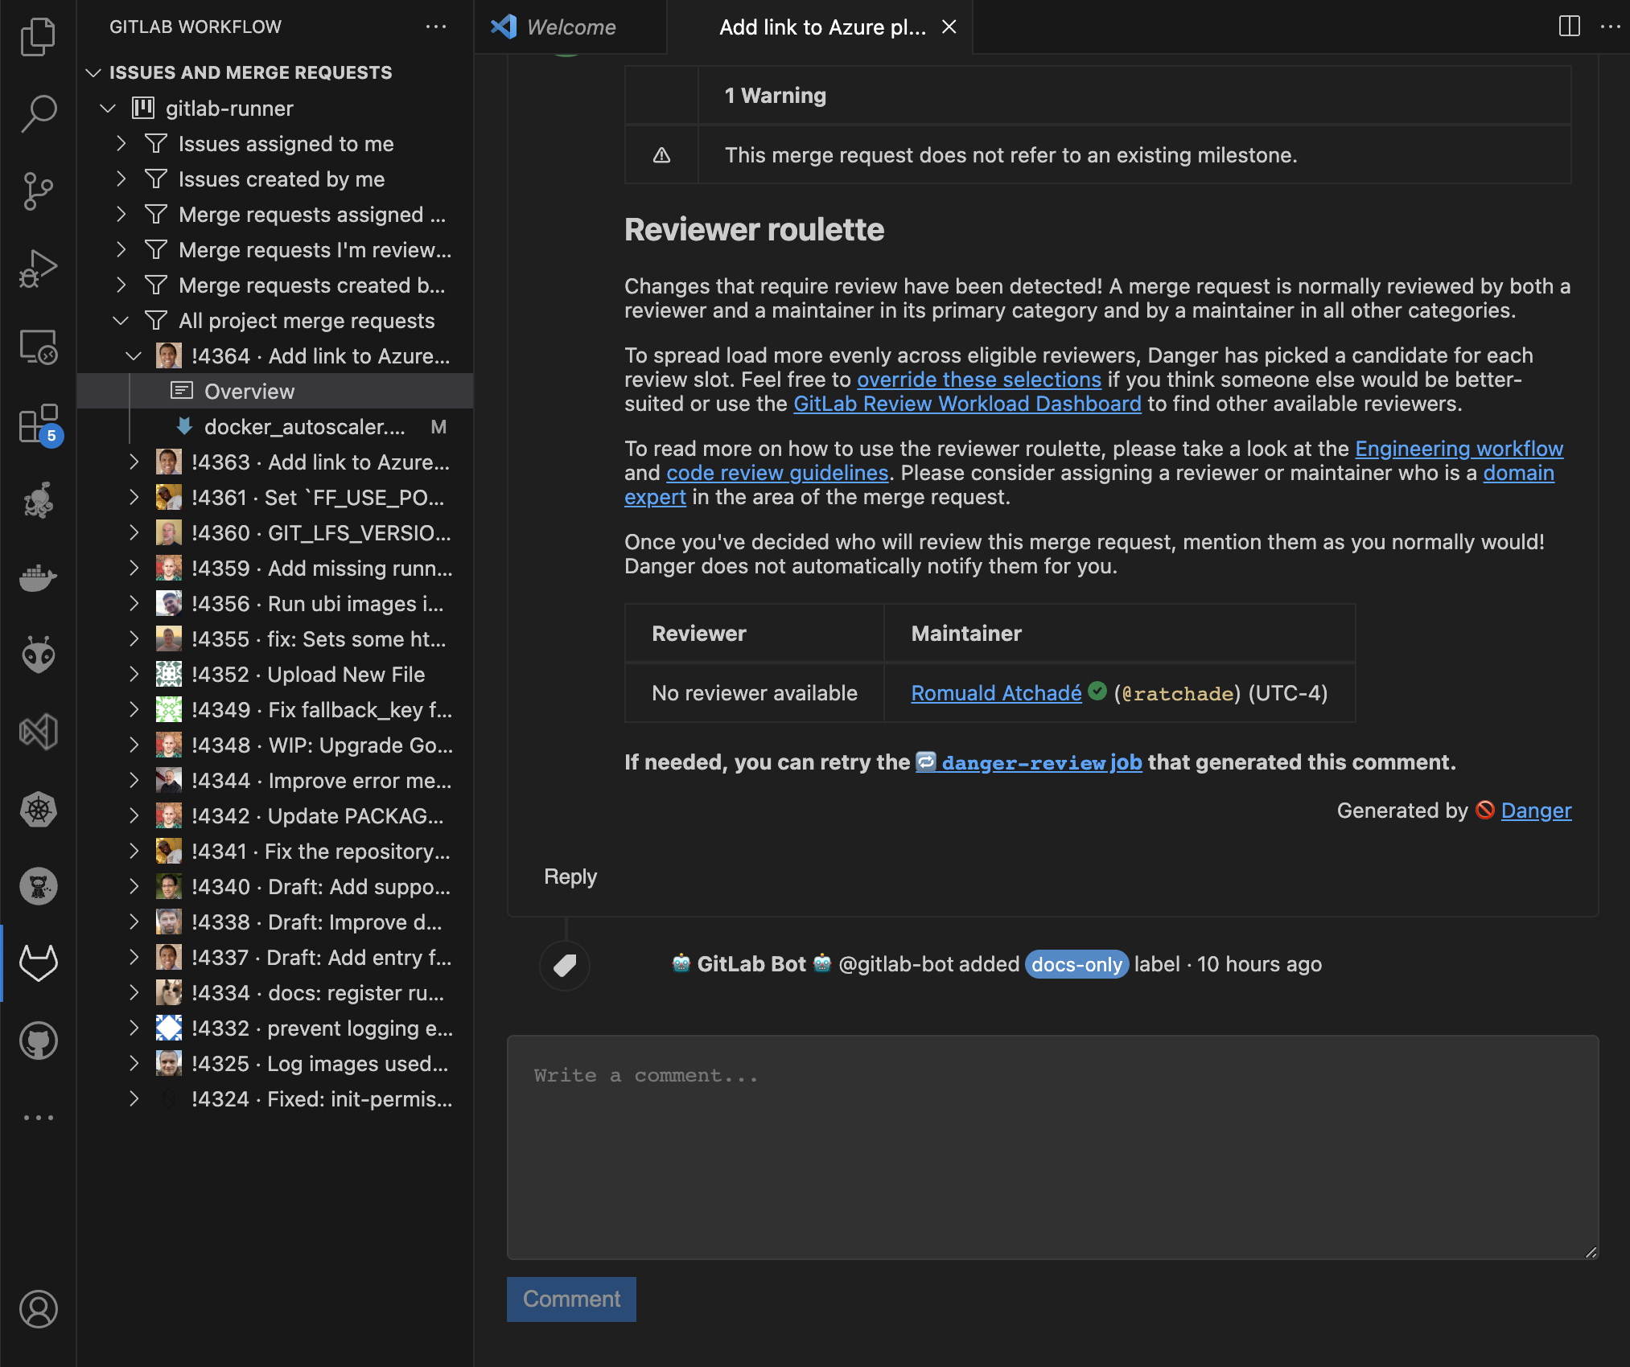
Task: Open the Search view
Action: pyautogui.click(x=39, y=113)
